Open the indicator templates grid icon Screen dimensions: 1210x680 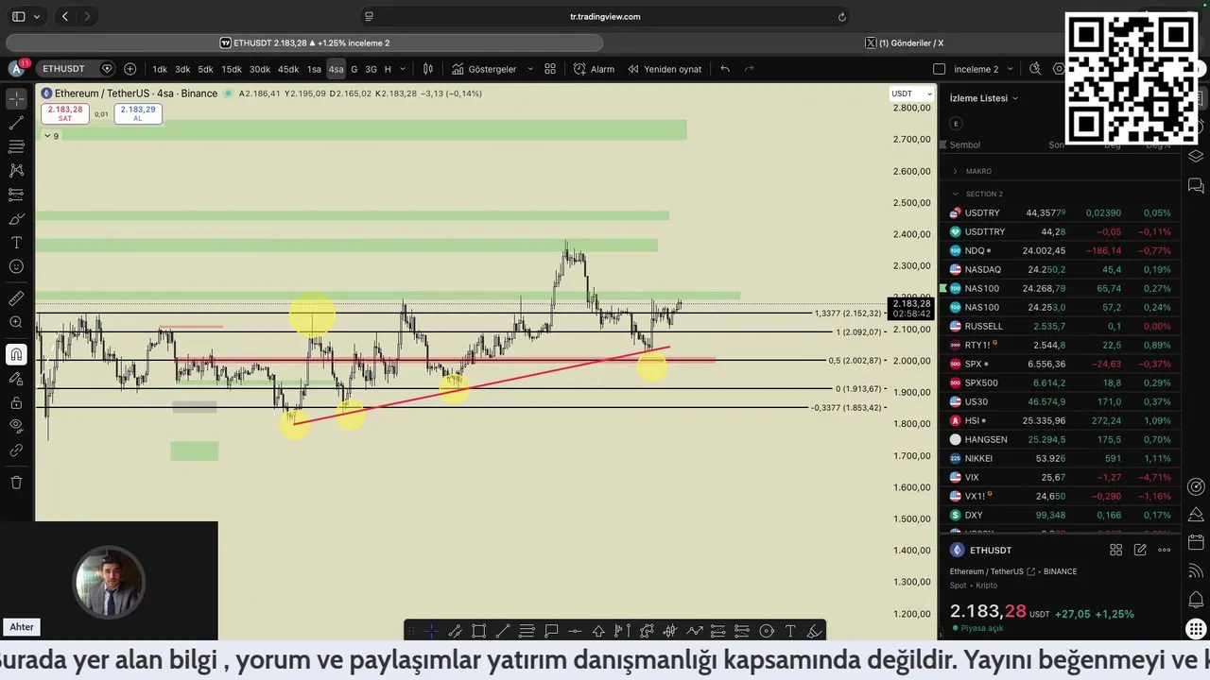(x=550, y=69)
